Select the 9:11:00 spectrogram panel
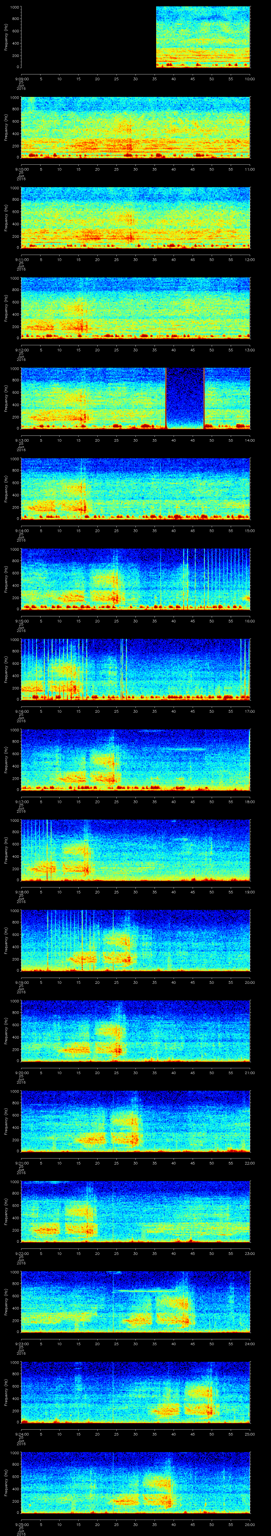Viewport: 271px width, 1536px height. (135, 218)
